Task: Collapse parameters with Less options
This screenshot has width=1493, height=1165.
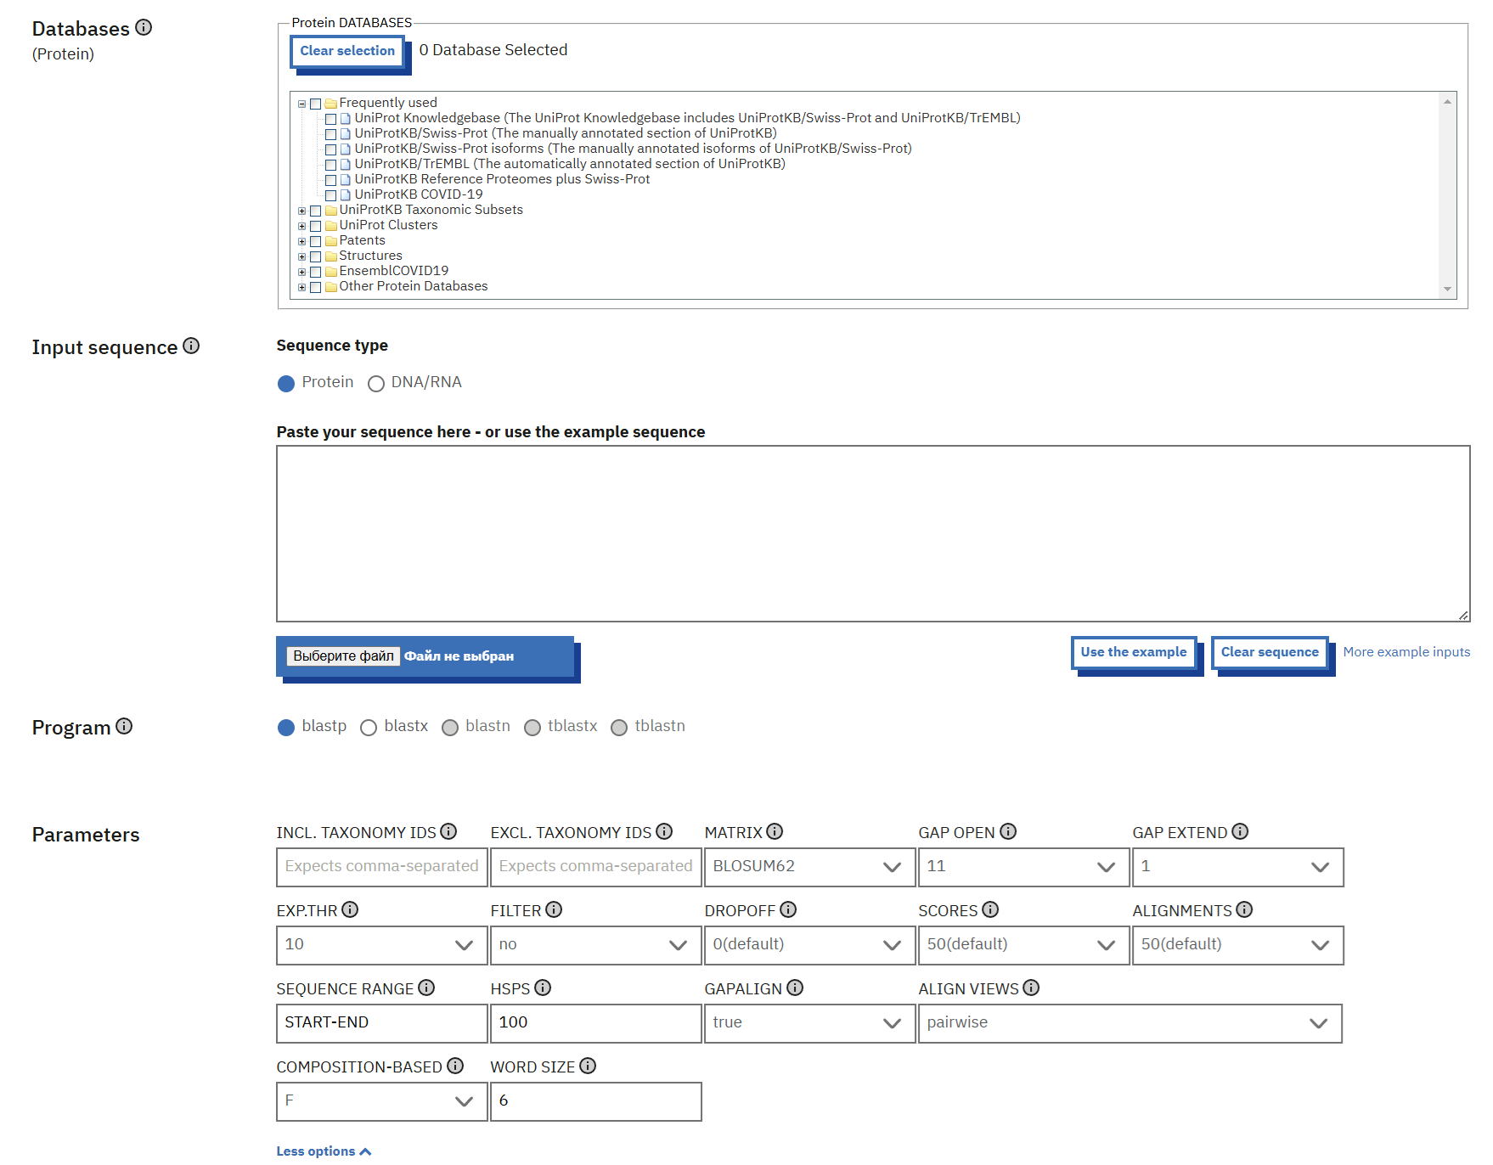Action: [x=324, y=1151]
